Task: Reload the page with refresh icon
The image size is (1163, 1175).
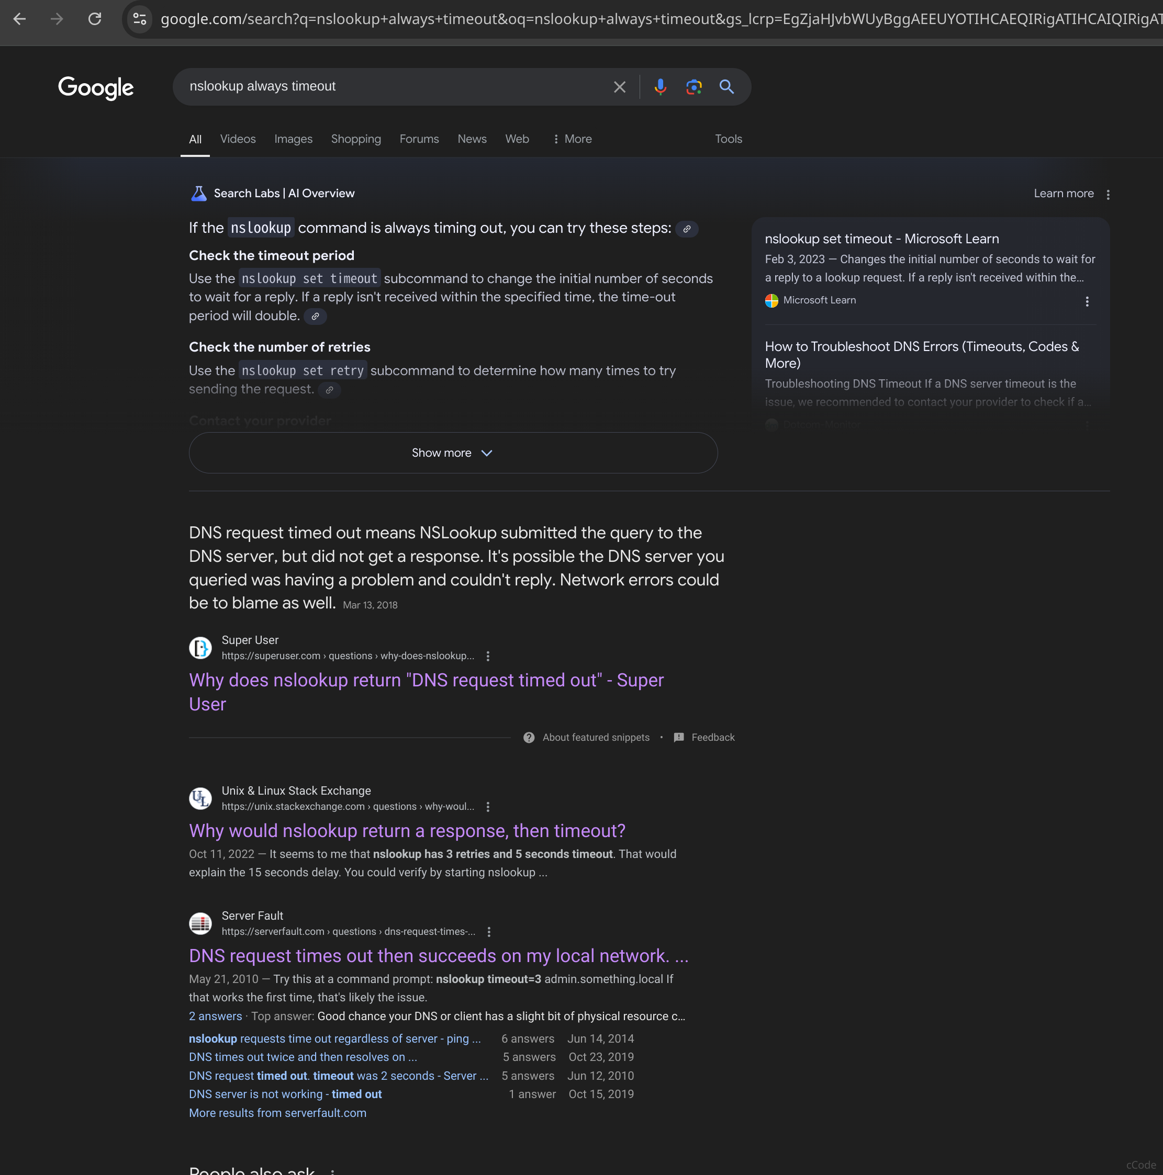Action: click(x=95, y=19)
